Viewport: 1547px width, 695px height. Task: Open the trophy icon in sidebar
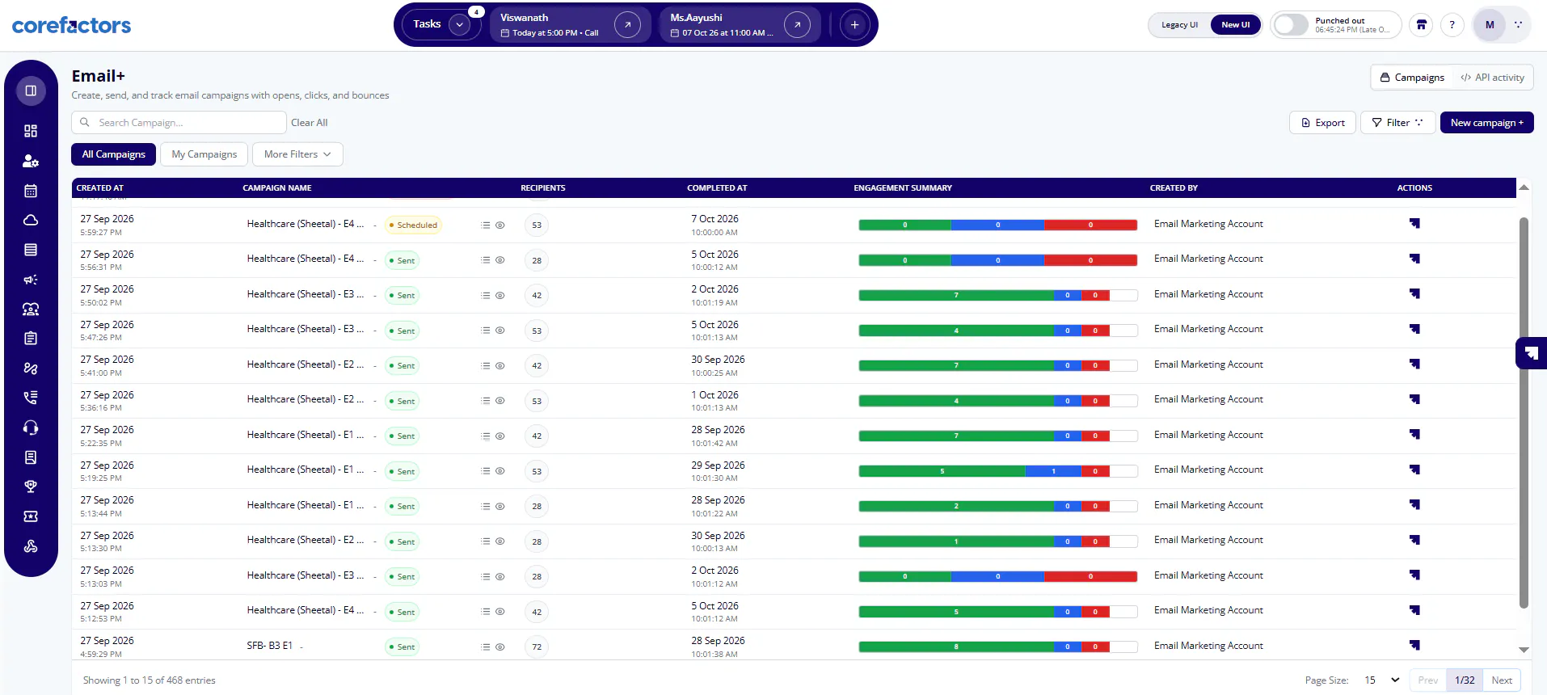[x=31, y=486]
